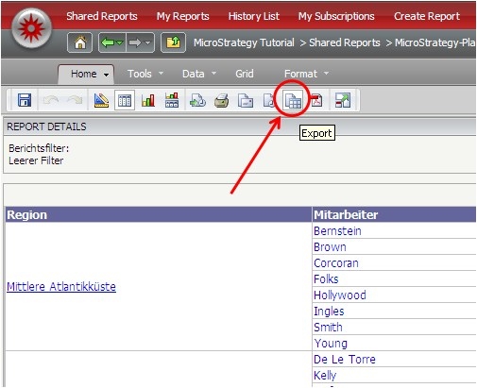Open the Mittlere Atlantikküste region link

[x=61, y=287]
